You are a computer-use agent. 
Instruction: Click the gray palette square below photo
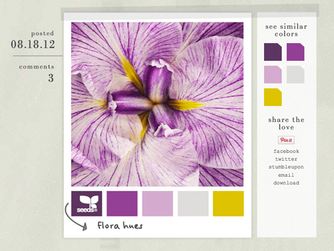(193, 203)
